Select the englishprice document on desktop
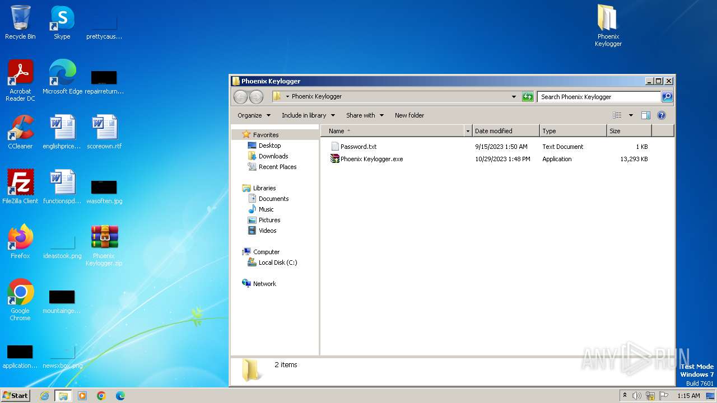 pos(62,132)
